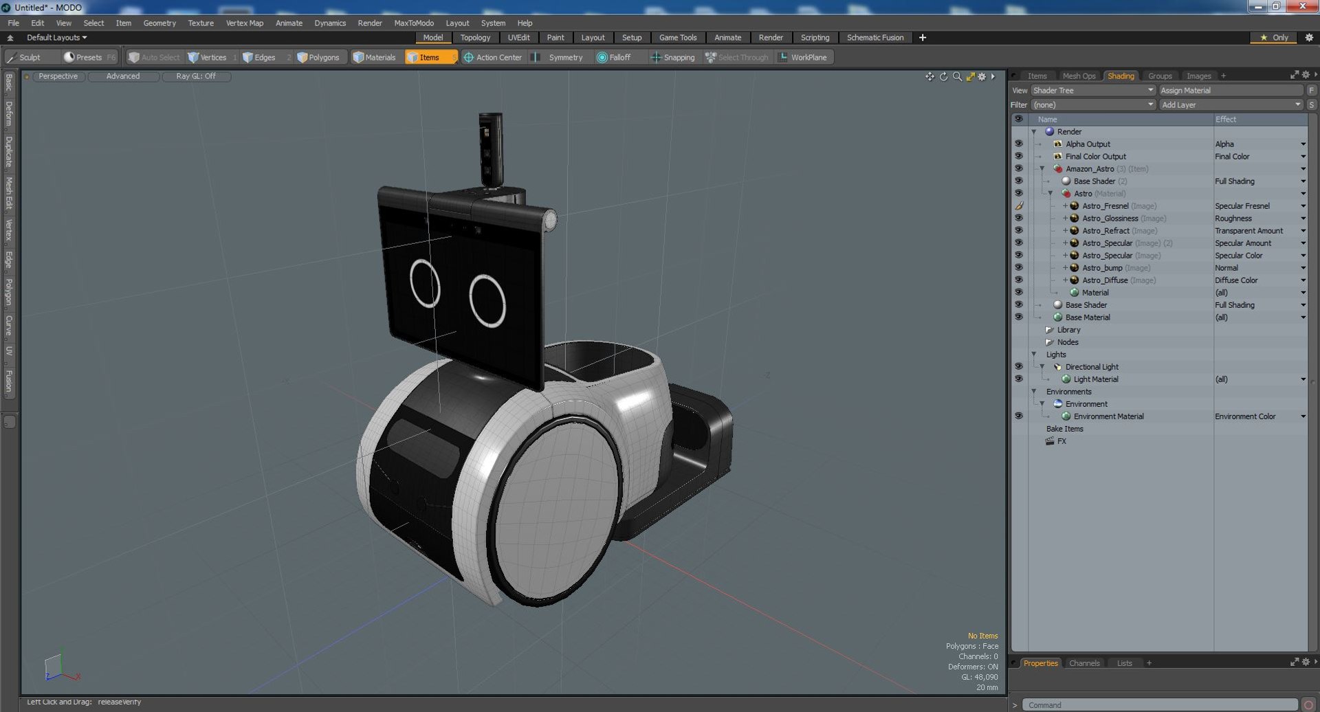Screen dimensions: 1320x712
Task: Collapse the Astro material node
Action: 1050,194
